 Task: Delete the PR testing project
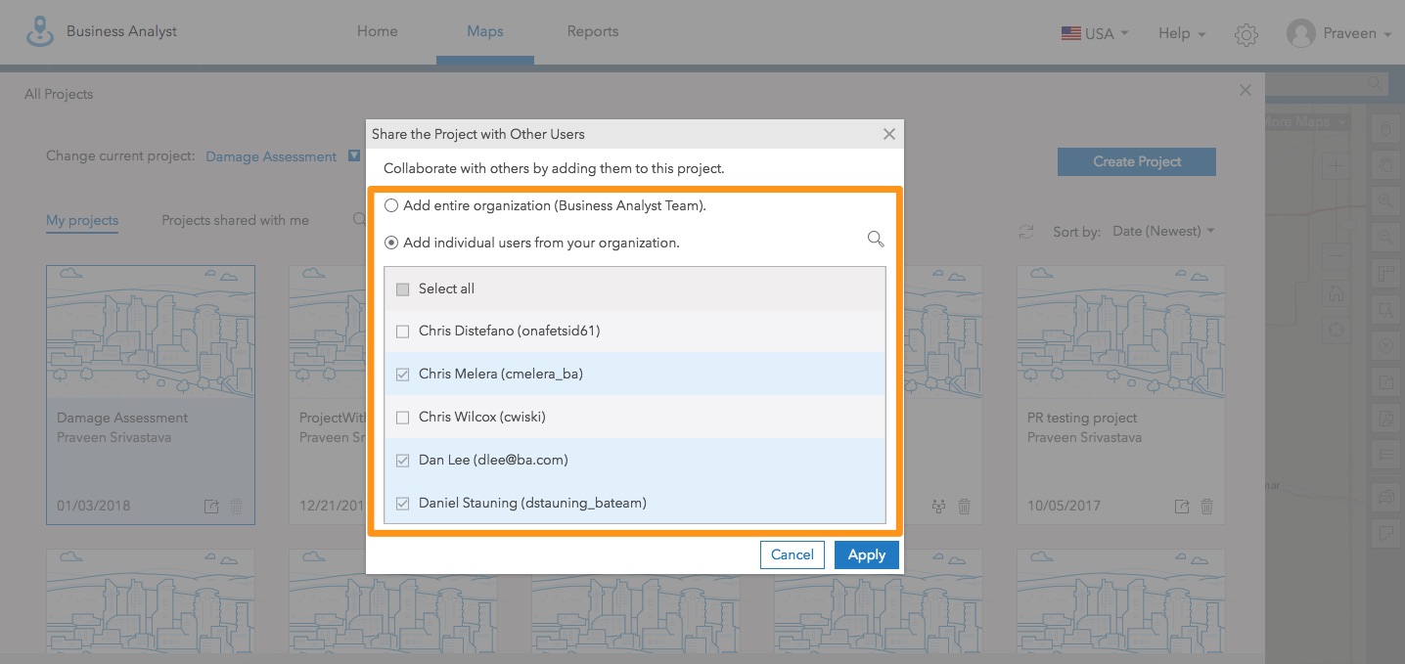point(1206,507)
